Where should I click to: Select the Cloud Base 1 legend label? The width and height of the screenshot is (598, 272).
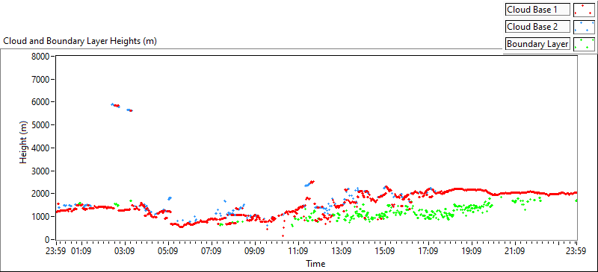[x=537, y=10]
